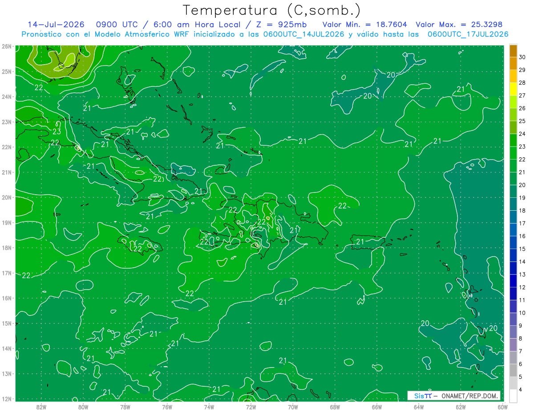
Task: Select the color scale swatch between 14 and 15
Action: (513, 255)
